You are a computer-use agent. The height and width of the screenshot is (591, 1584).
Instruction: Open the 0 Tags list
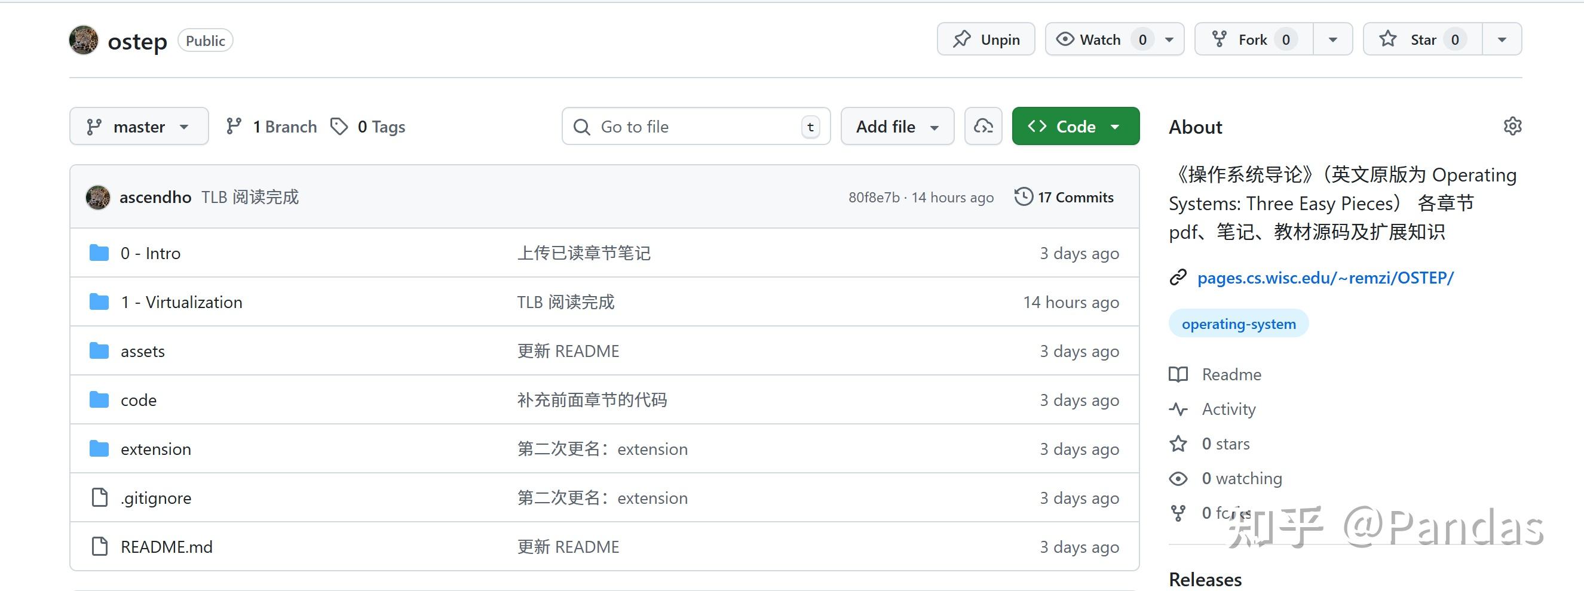pos(368,127)
